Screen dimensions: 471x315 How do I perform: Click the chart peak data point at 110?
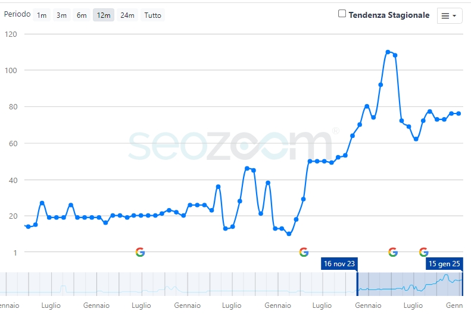(388, 52)
